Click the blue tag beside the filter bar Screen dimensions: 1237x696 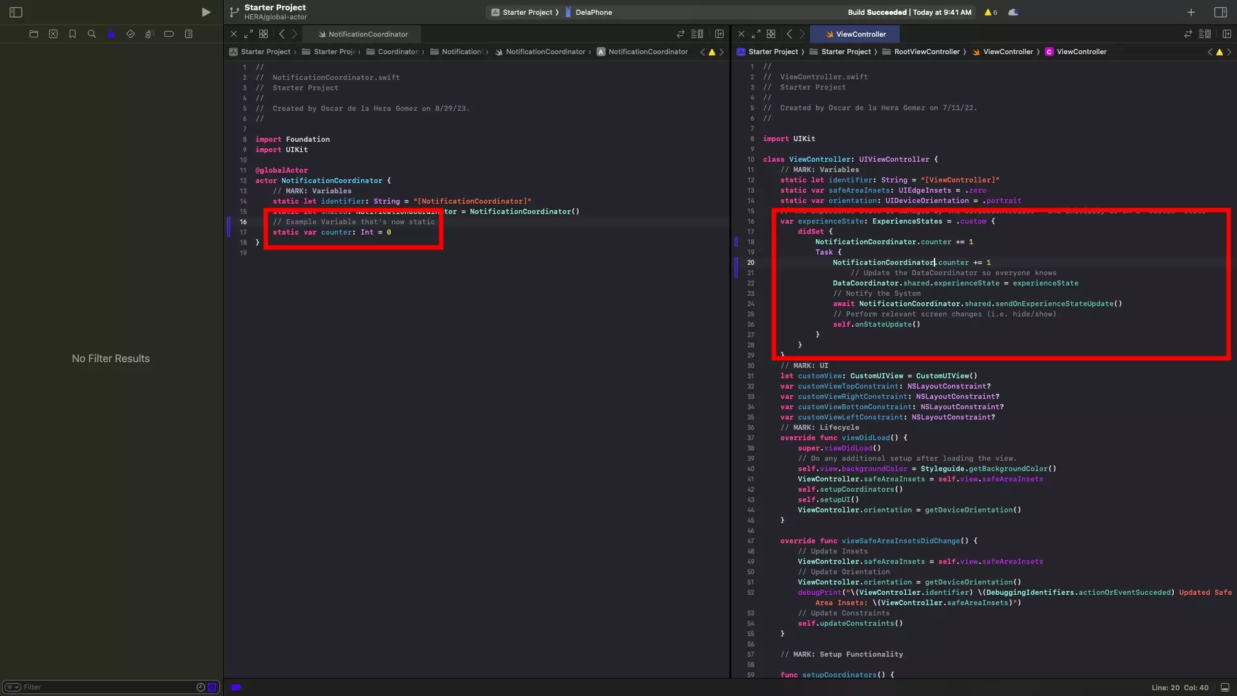tap(236, 688)
